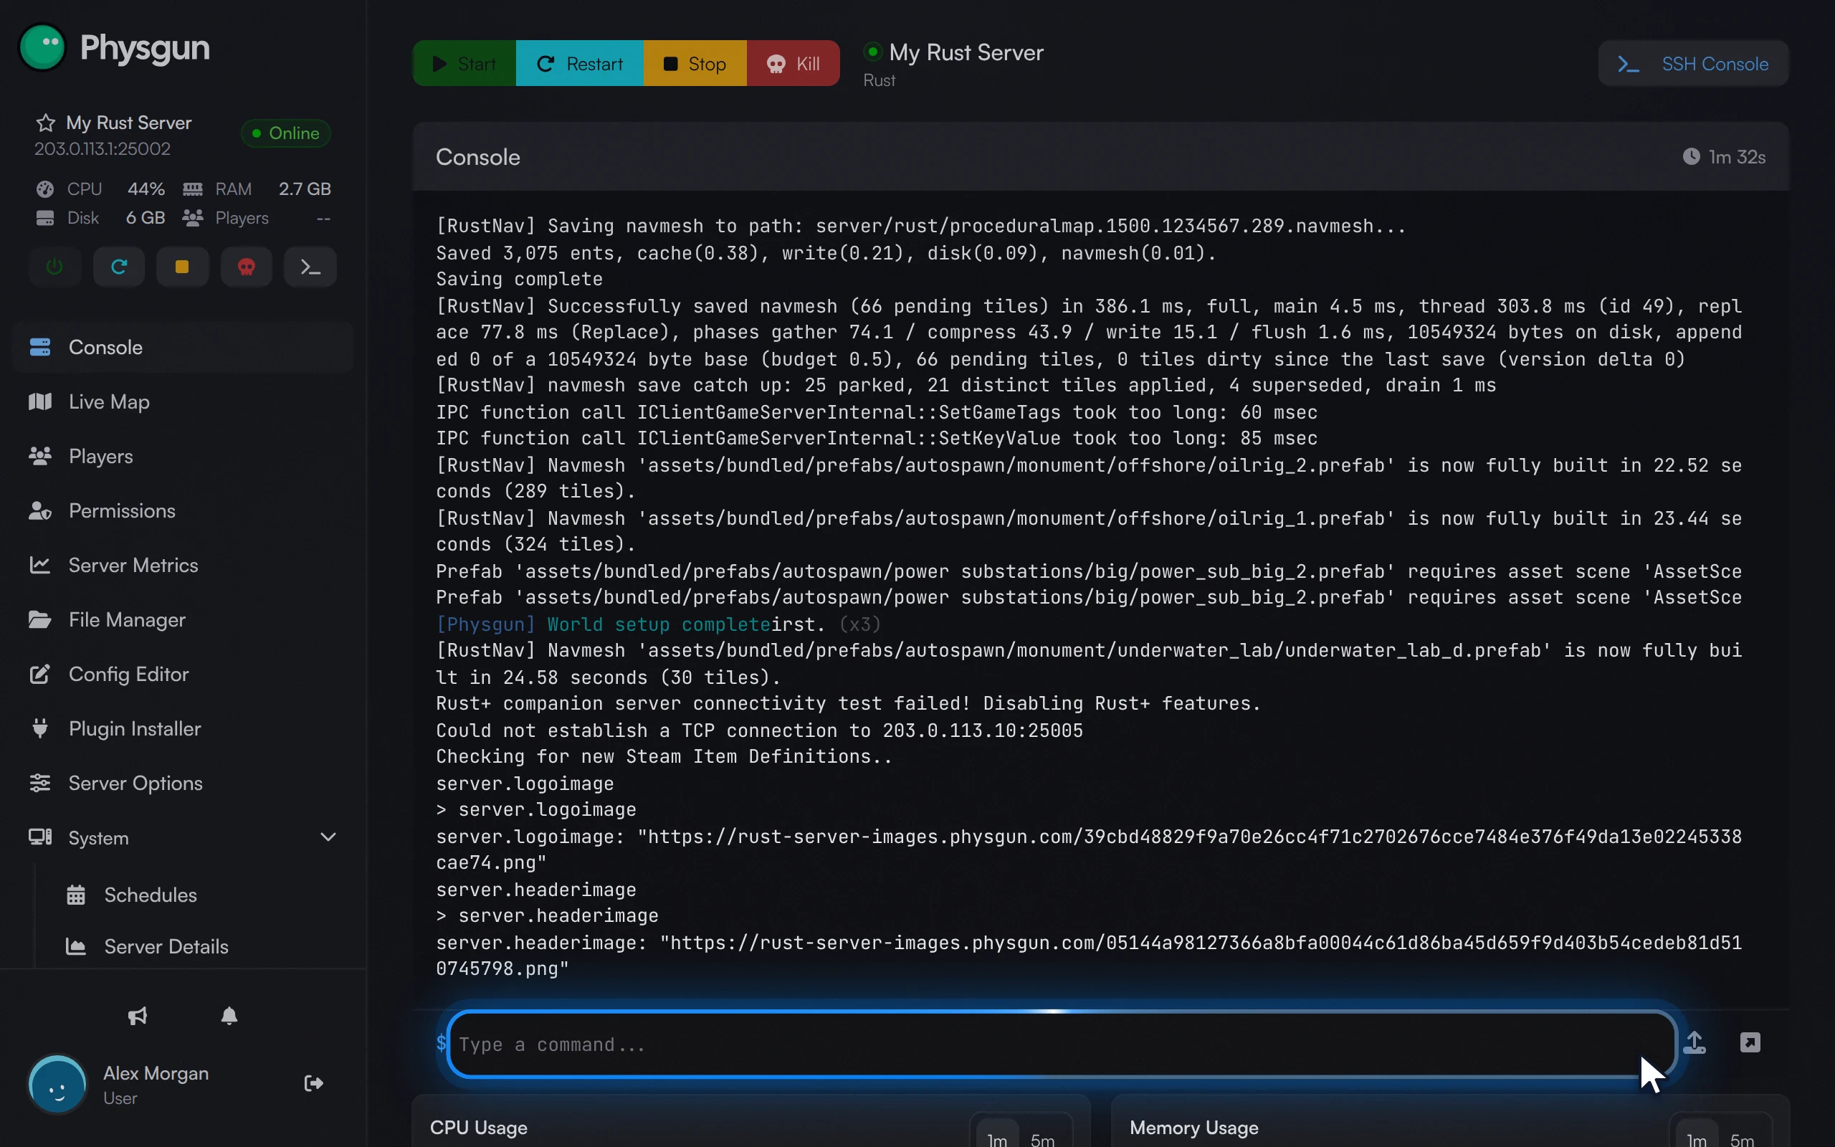1835x1147 pixels.
Task: Click the Physgun logo
Action: pos(114,47)
